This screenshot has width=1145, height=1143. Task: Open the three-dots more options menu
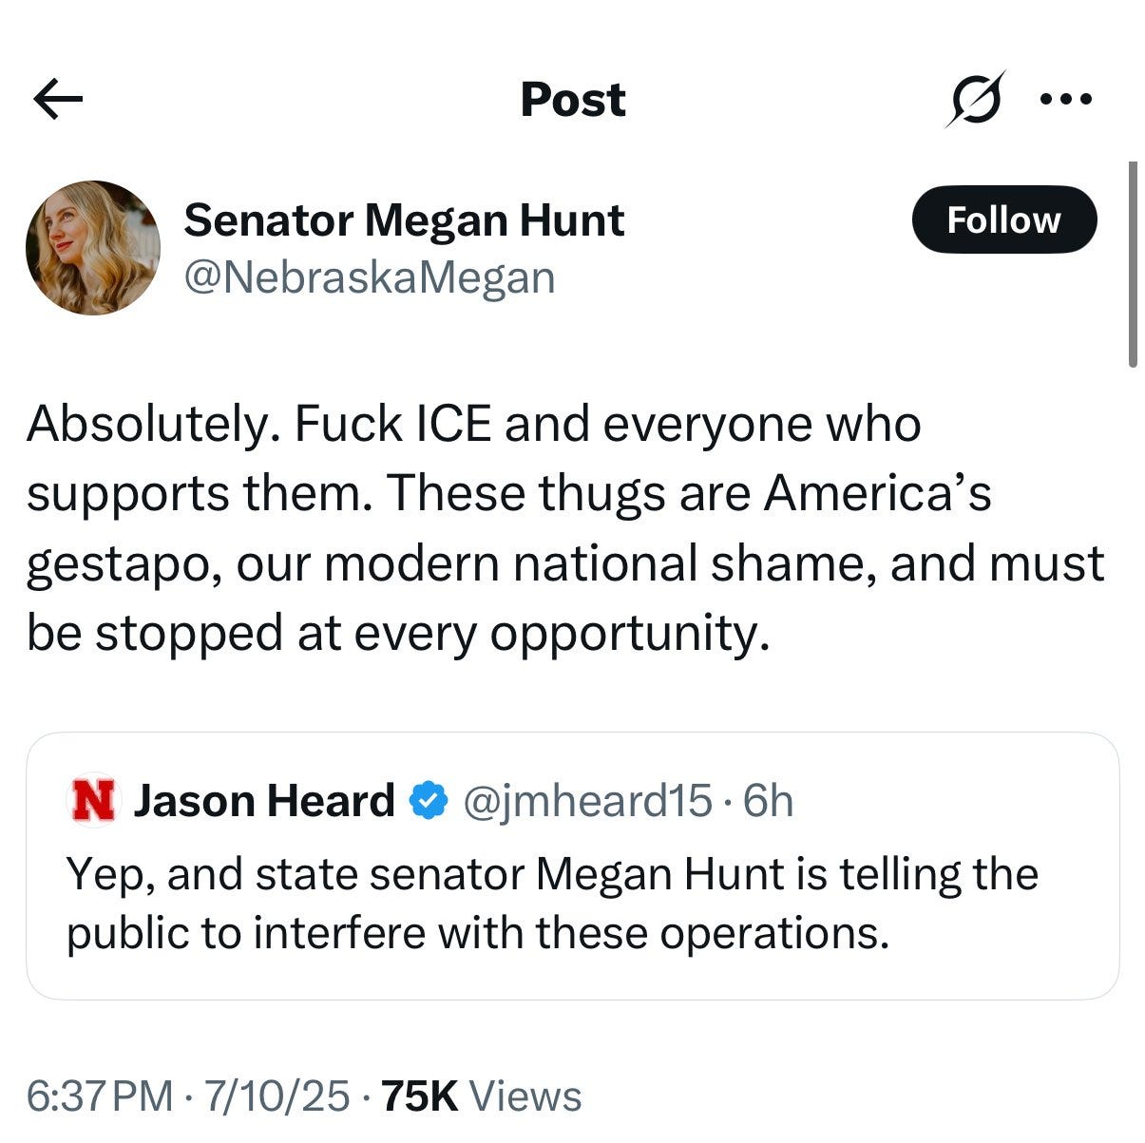(1067, 99)
